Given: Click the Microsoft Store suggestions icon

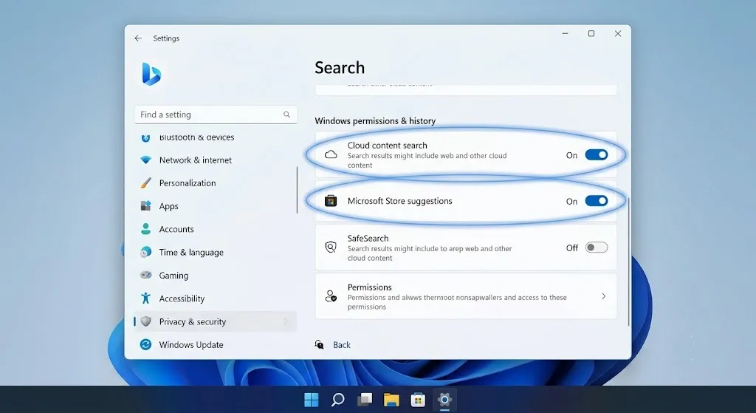Looking at the screenshot, I should (x=331, y=201).
